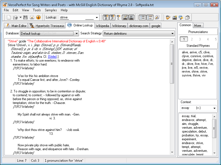Click the definition pane scroll-up arrow

click(x=172, y=42)
